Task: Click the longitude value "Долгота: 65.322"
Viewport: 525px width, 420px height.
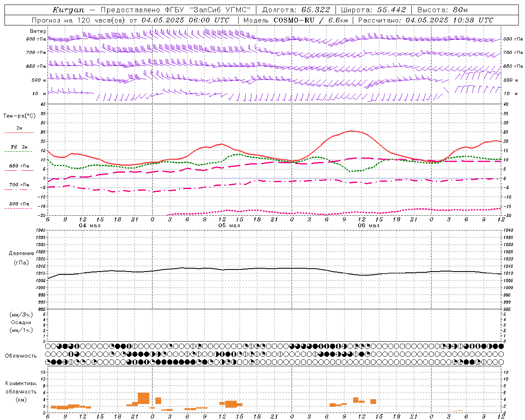Action: [x=296, y=10]
